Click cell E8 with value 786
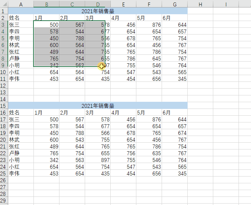The image size is (251, 205). coord(124,58)
